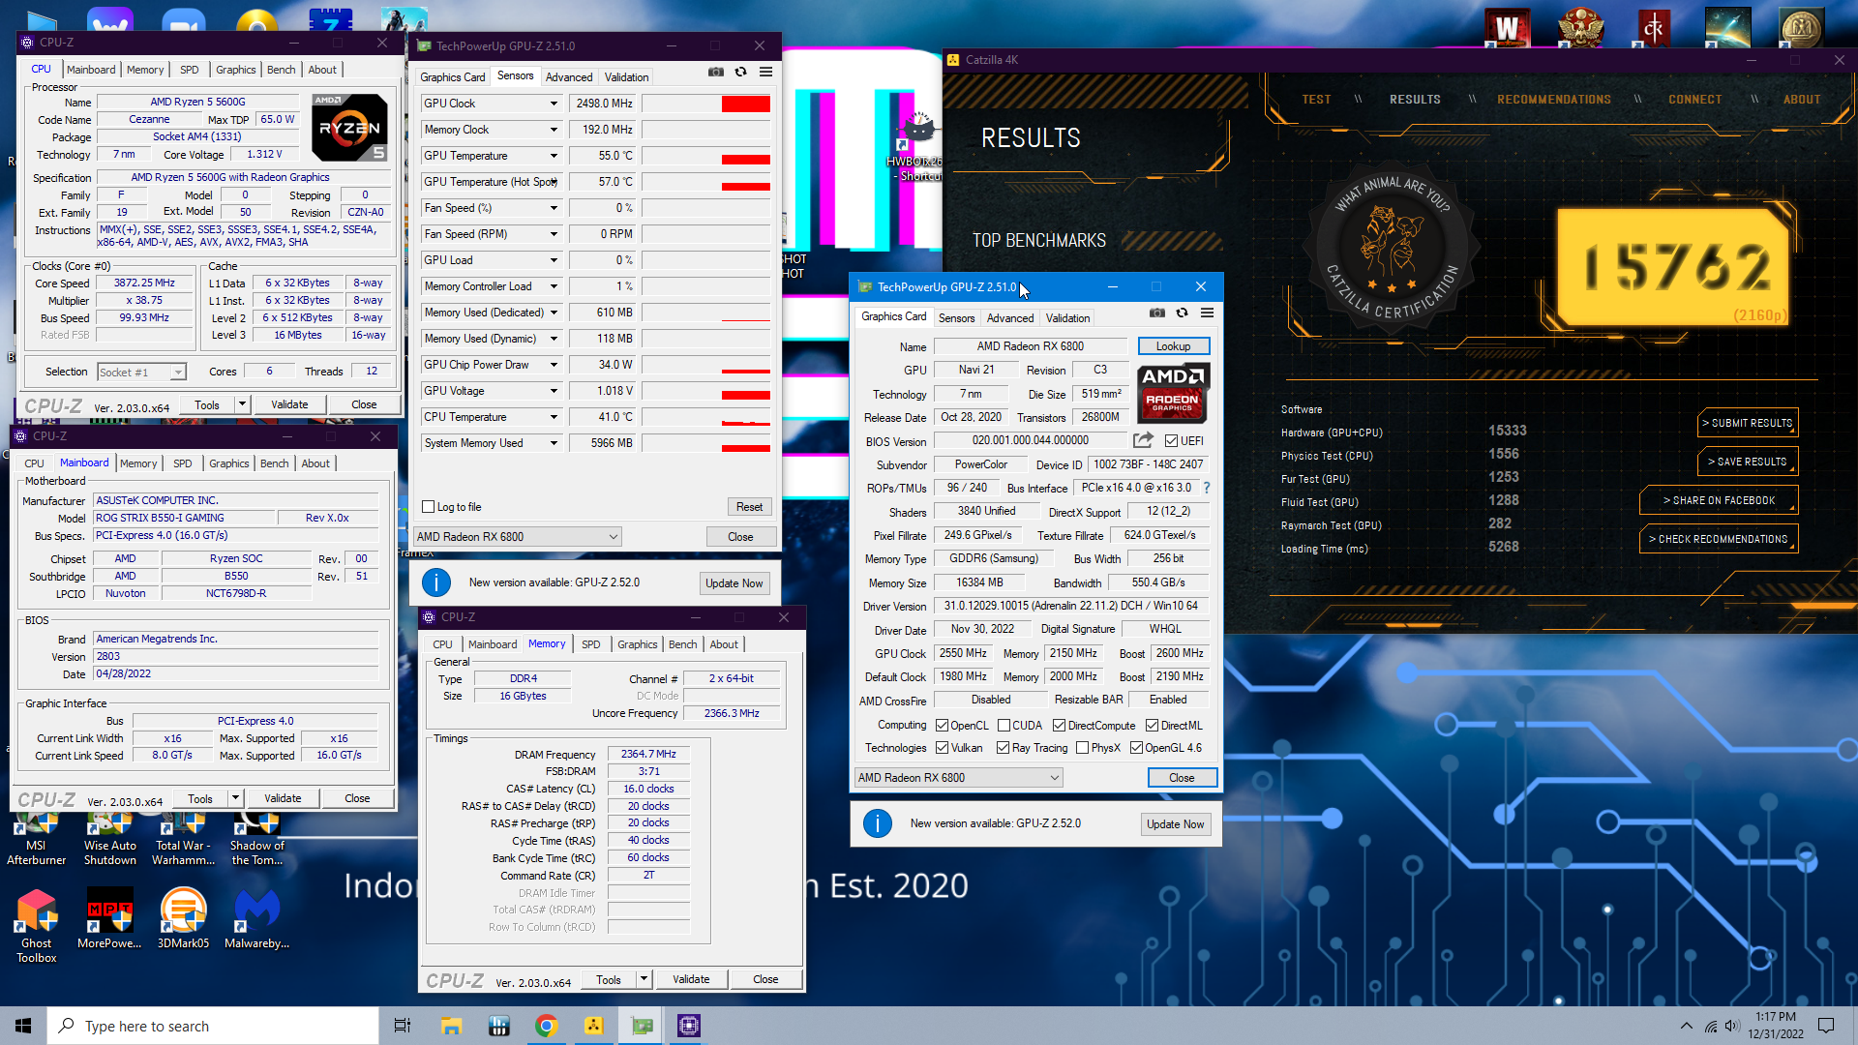The width and height of the screenshot is (1858, 1045).
Task: Open Malwarebytes desktop icon
Action: [257, 919]
